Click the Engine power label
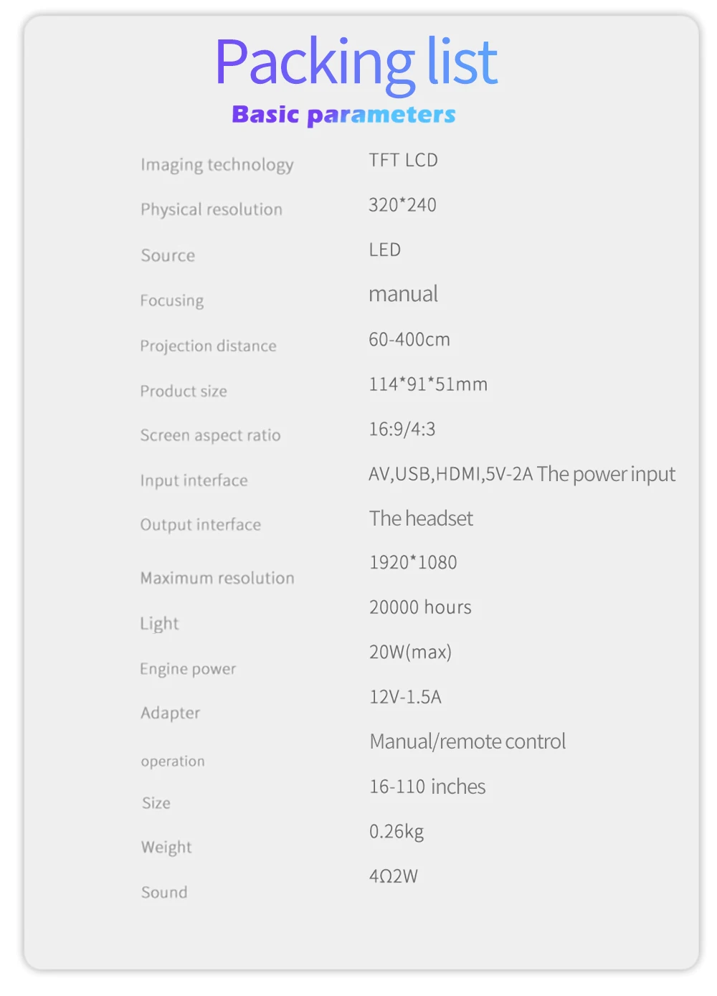 pyautogui.click(x=188, y=669)
